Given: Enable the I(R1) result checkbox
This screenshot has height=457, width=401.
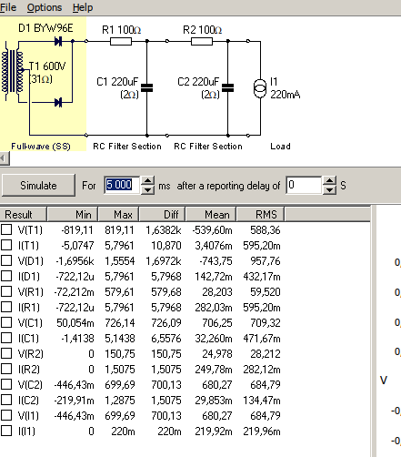Looking at the screenshot, I should coord(6,307).
